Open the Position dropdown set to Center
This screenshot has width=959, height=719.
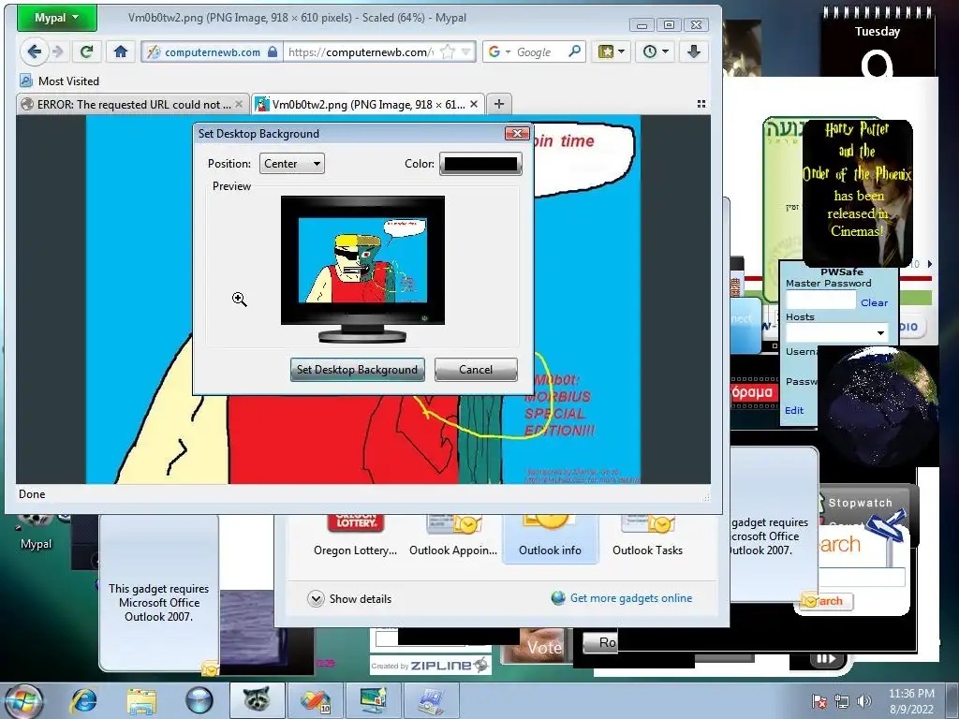pos(292,164)
